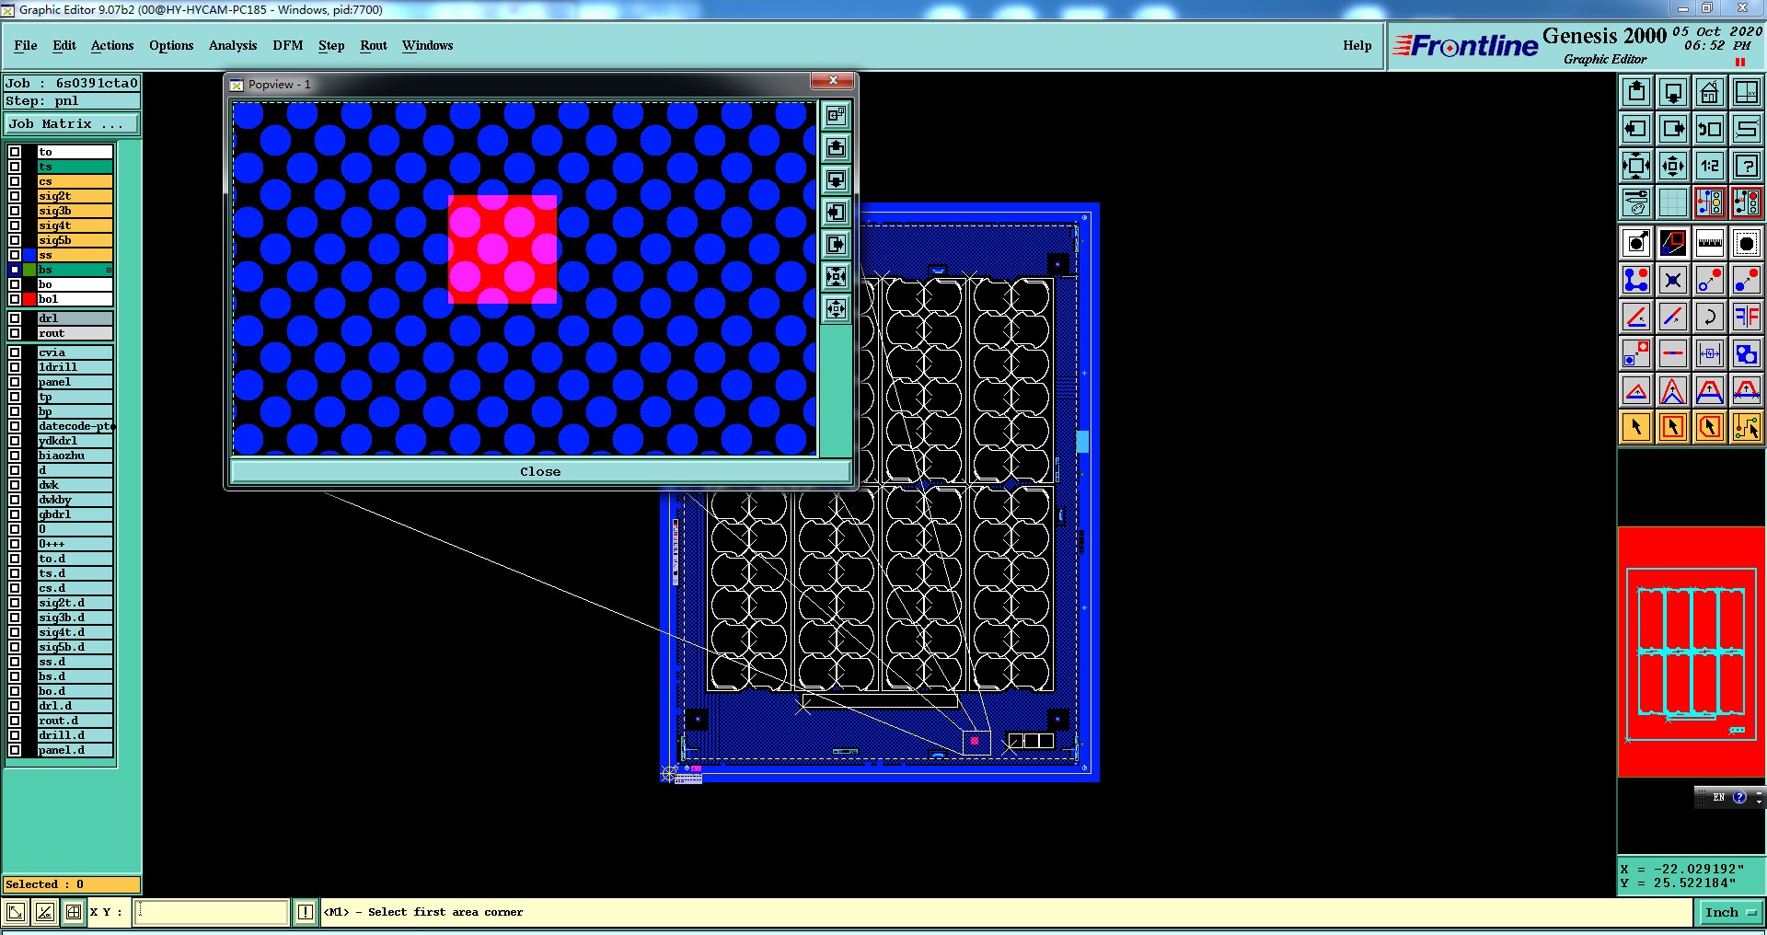
Task: Select the rectangle area select arrow tool
Action: pos(1673,427)
